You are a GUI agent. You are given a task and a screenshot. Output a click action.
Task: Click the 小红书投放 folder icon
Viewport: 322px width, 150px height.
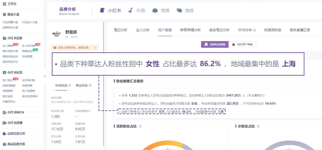pyautogui.click(x=4, y=38)
